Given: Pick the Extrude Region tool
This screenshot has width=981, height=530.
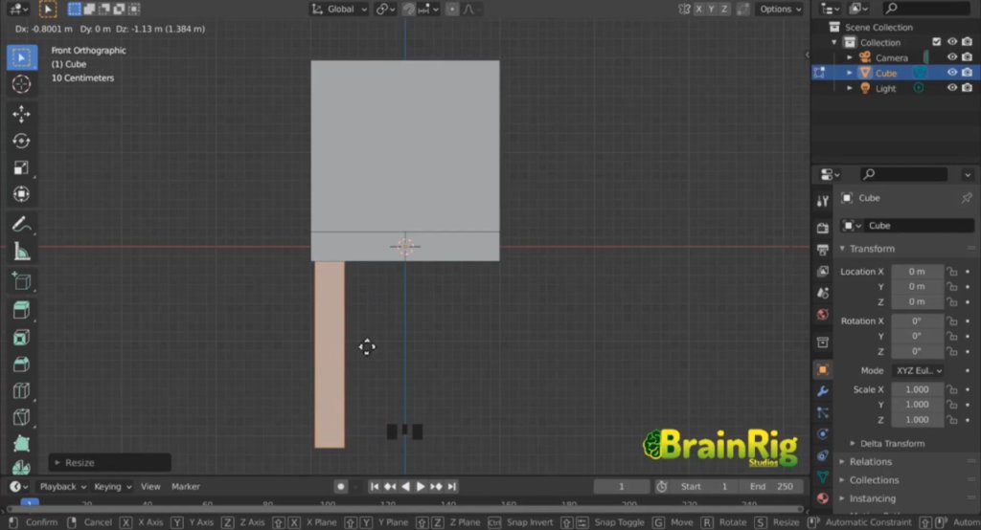Looking at the screenshot, I should coord(21,311).
